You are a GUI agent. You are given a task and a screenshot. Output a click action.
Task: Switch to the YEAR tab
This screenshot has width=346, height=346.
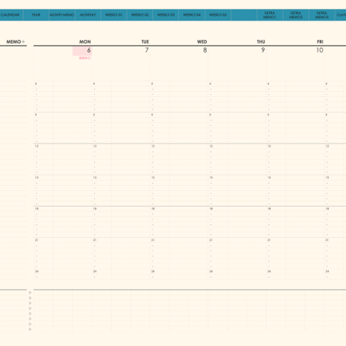click(x=36, y=15)
